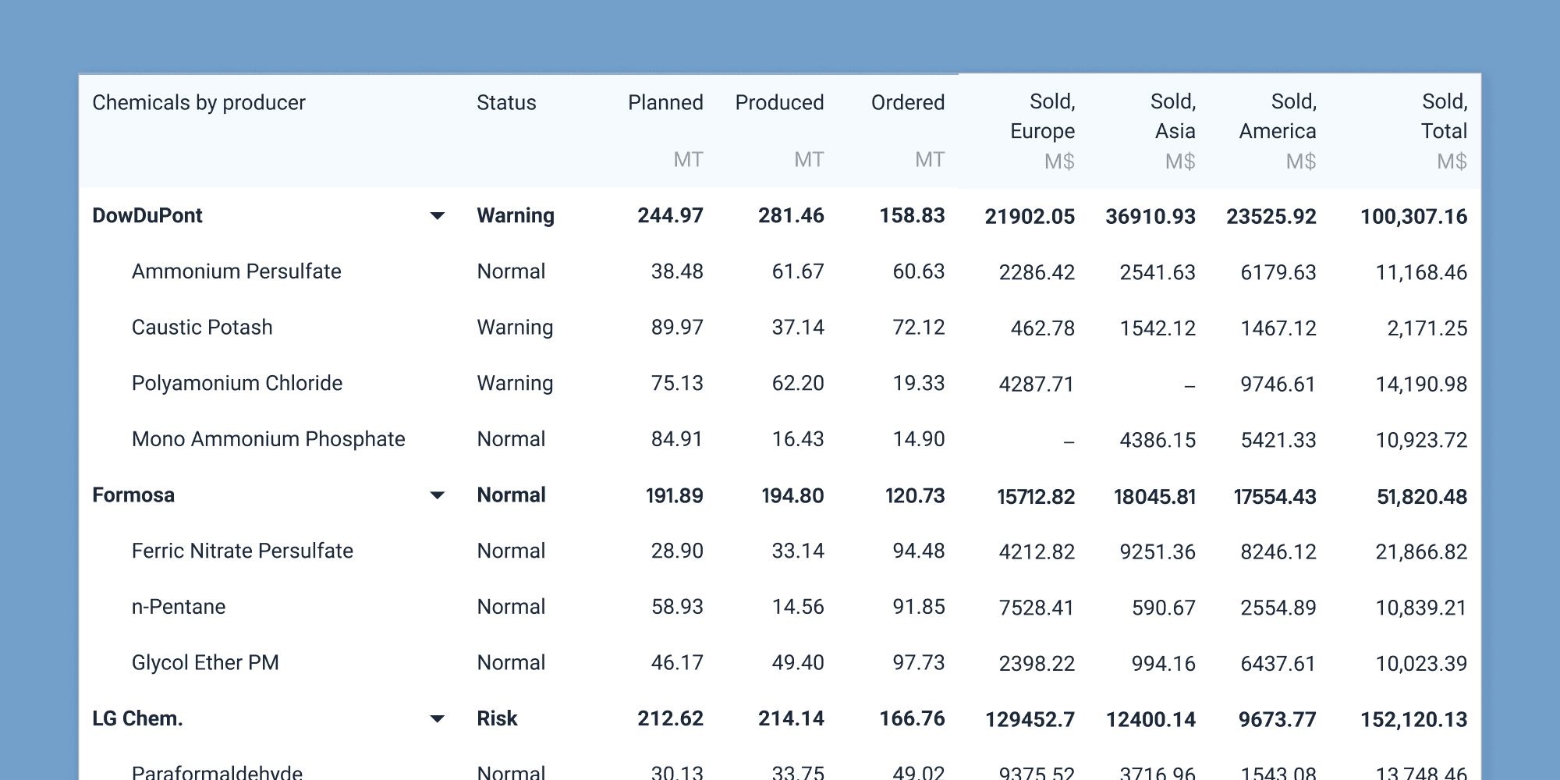
Task: Click Glycol Ether PM planned value 46.17
Action: [677, 662]
